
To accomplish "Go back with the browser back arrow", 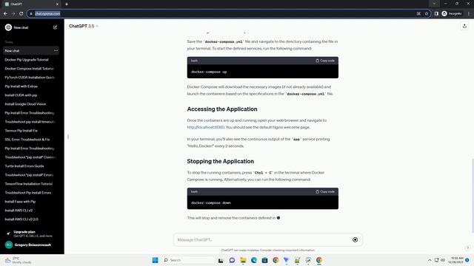I will 5,13.
